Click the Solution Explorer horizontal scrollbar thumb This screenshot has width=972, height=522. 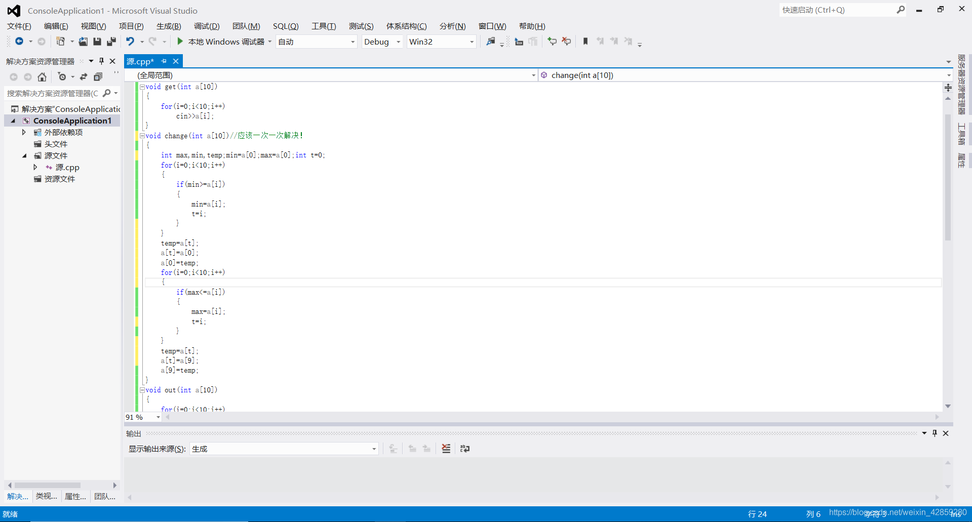click(48, 485)
